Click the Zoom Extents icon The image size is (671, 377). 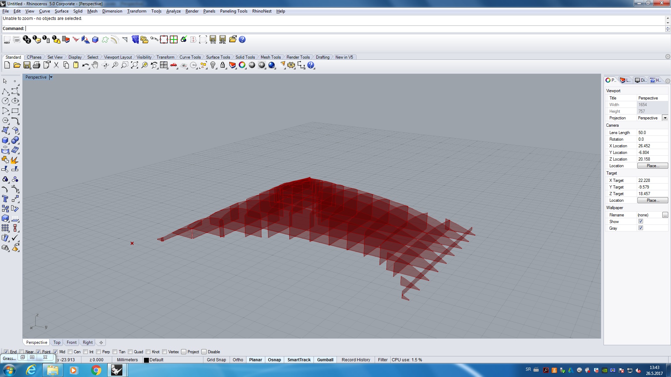click(134, 65)
